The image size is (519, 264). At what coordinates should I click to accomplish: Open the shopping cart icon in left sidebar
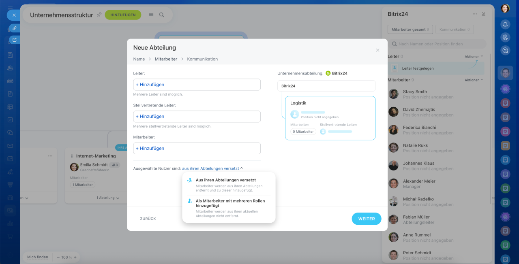(x=11, y=236)
